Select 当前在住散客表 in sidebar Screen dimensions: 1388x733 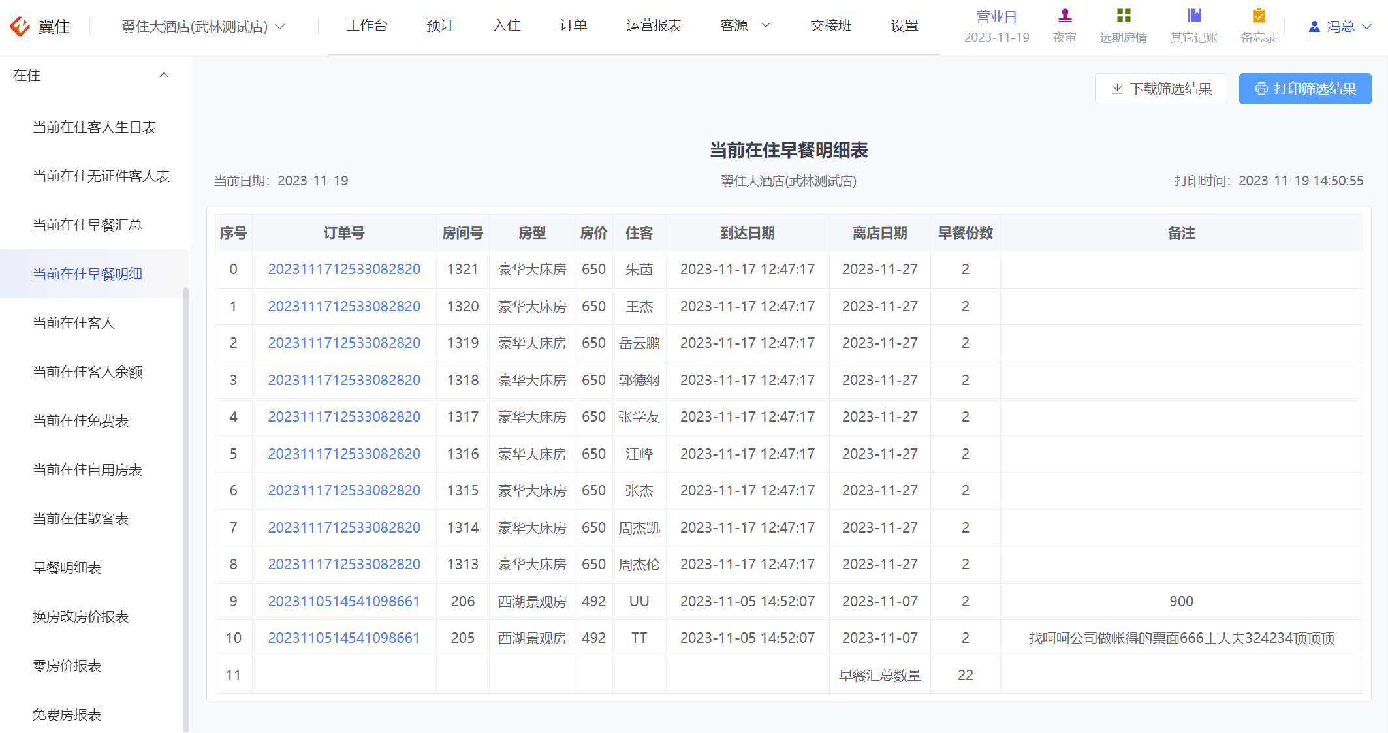point(95,519)
